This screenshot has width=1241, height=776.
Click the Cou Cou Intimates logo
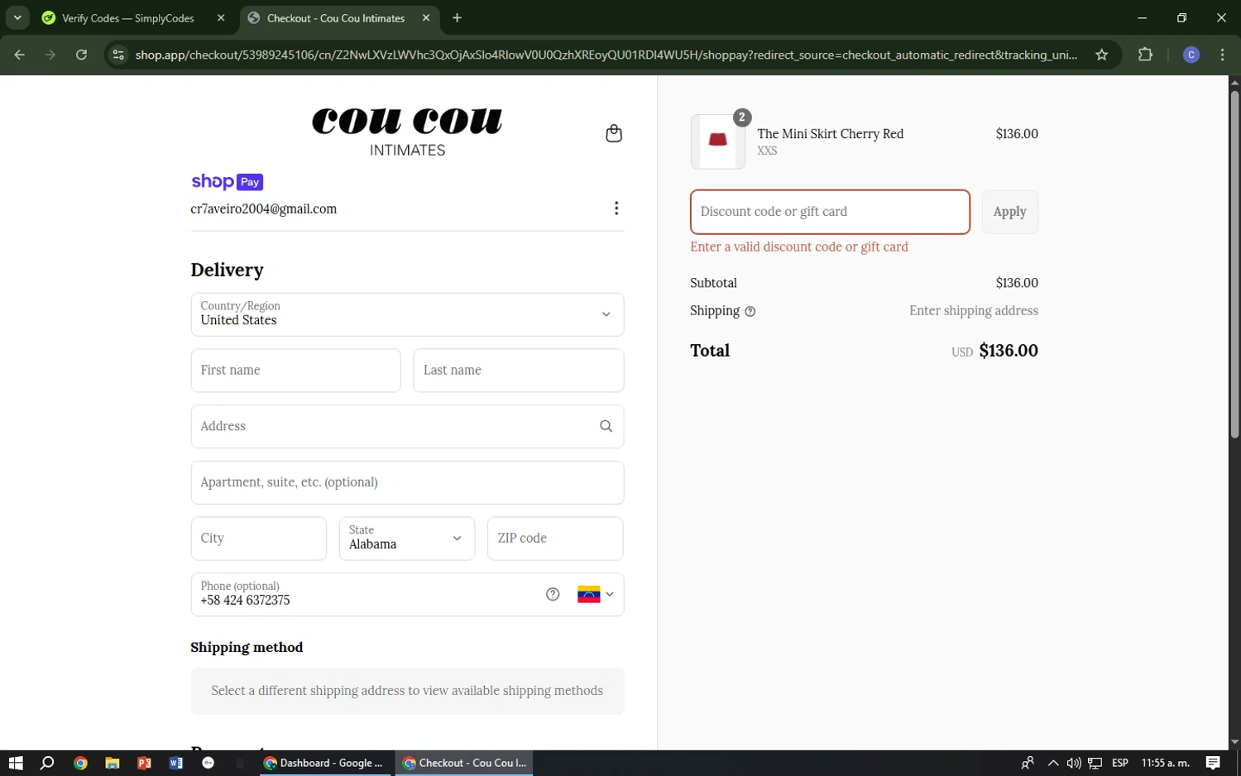(407, 132)
